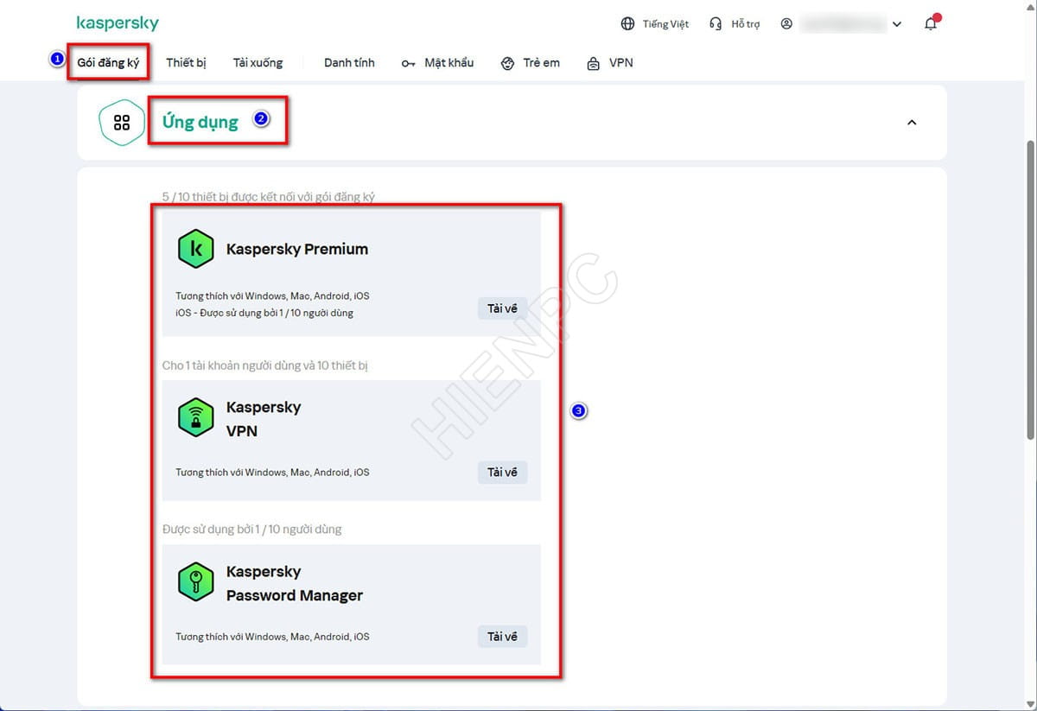Open the Kaspersky logo home link
This screenshot has height=711, width=1037.
coord(118,23)
